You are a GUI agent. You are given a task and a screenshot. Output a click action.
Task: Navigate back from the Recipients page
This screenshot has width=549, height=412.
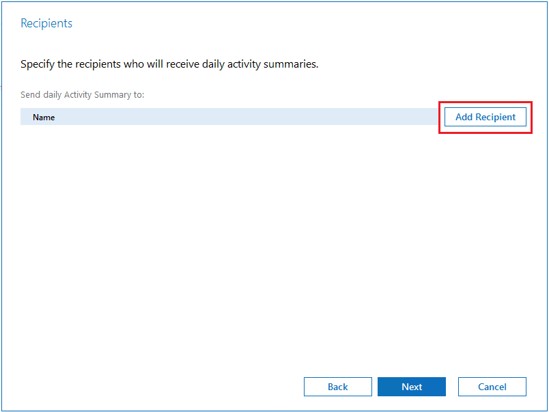(x=337, y=387)
